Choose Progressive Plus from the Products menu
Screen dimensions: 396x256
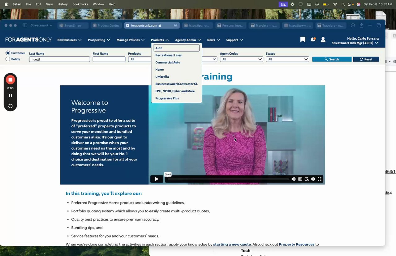click(x=167, y=98)
